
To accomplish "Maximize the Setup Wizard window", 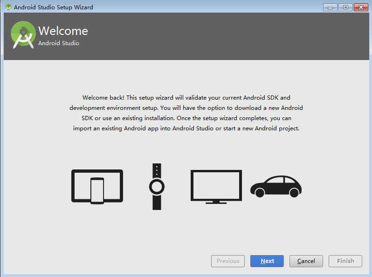I will pos(346,7).
